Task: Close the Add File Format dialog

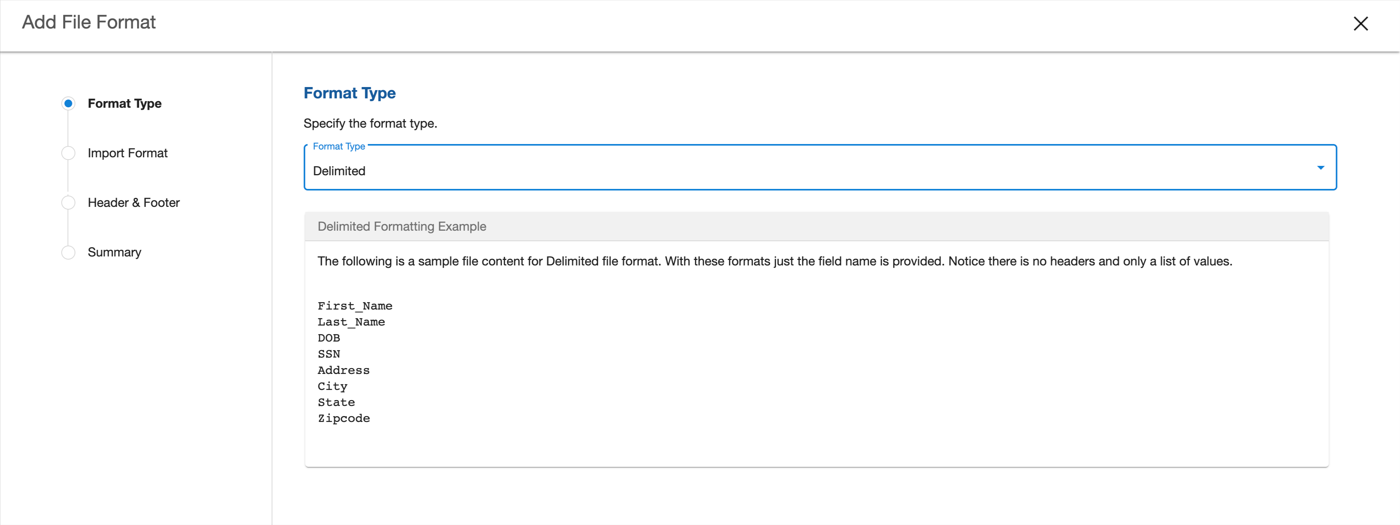Action: [x=1361, y=24]
